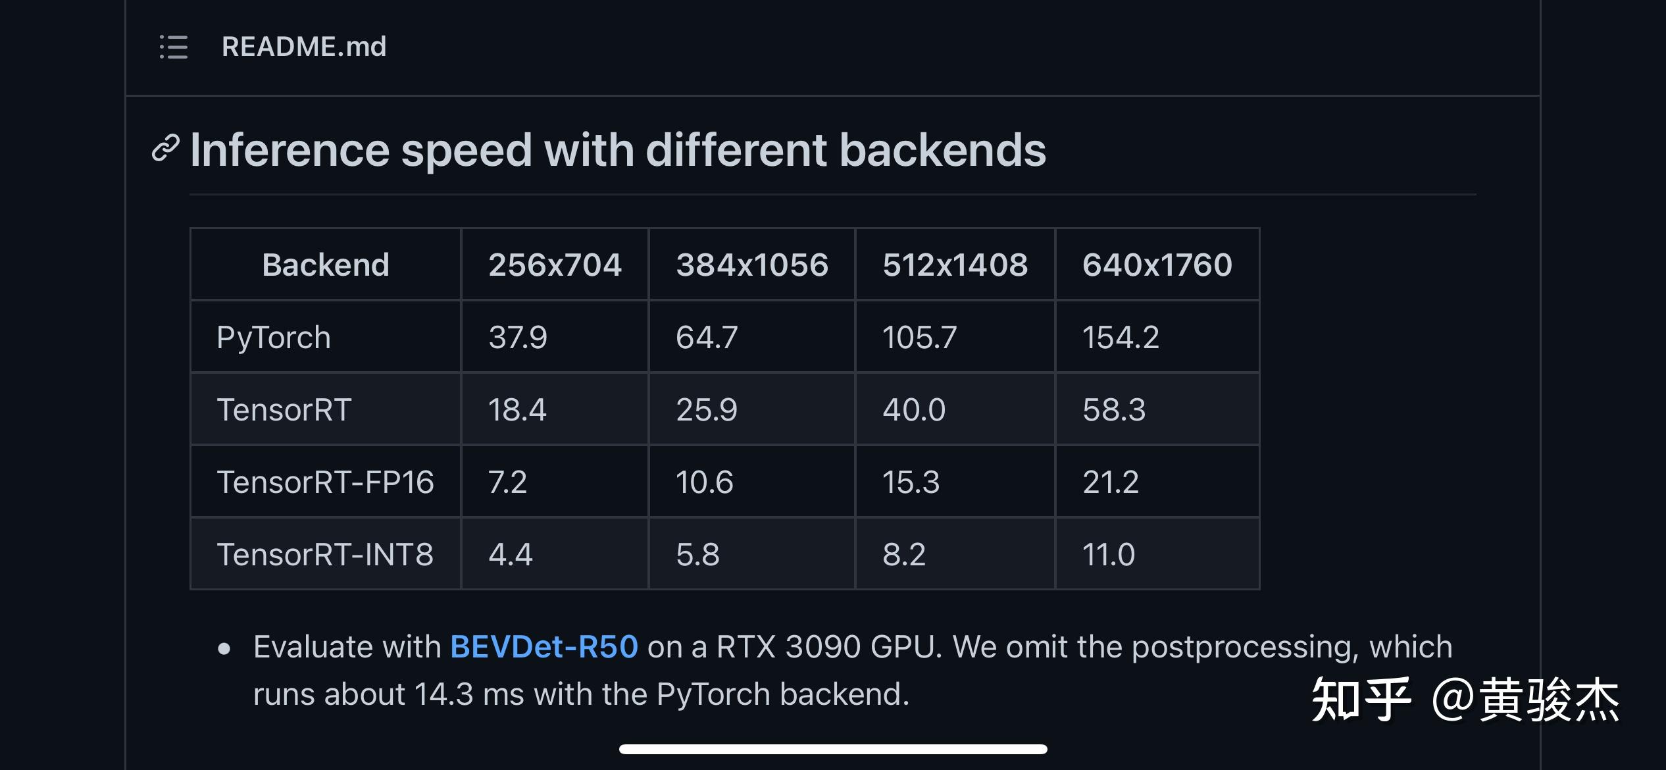
Task: Open the README table of contents icon
Action: 174,47
